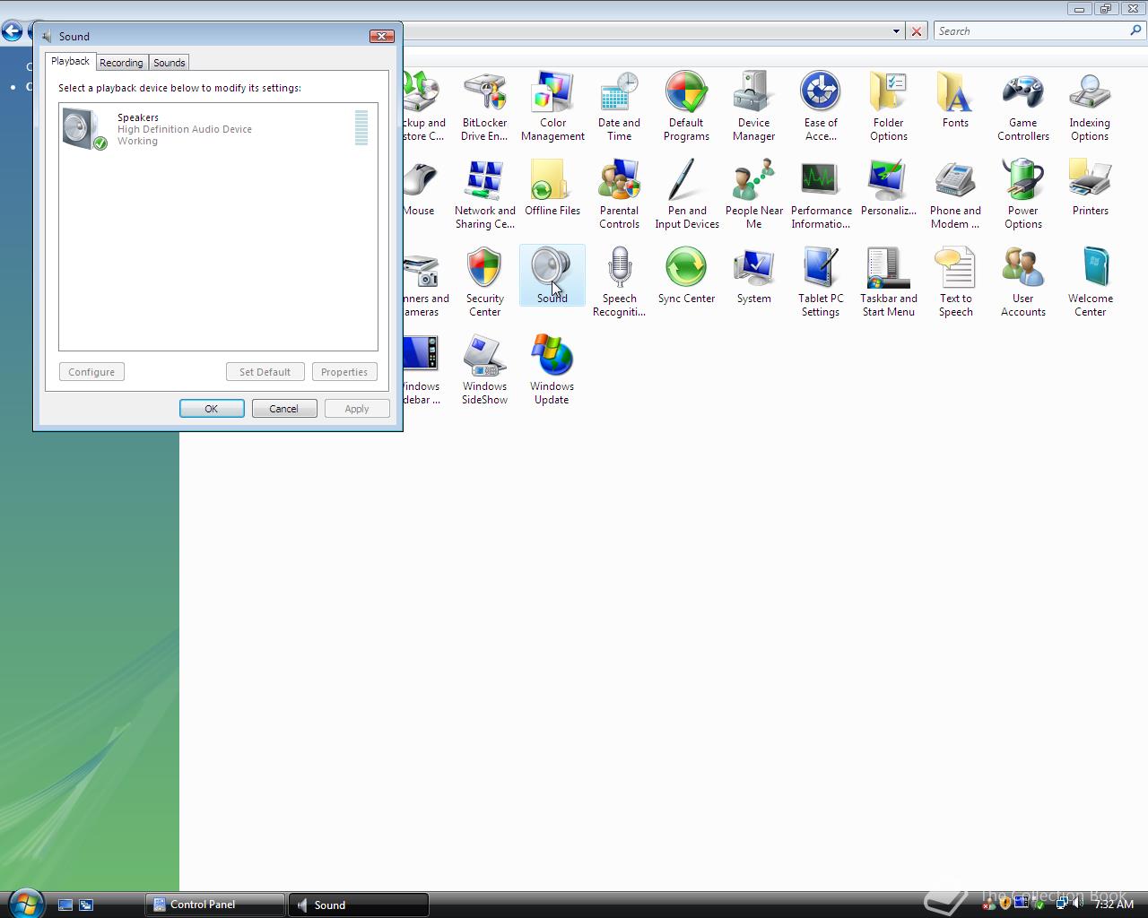1148x918 pixels.
Task: Open Date and Time settings
Action: coord(619,107)
